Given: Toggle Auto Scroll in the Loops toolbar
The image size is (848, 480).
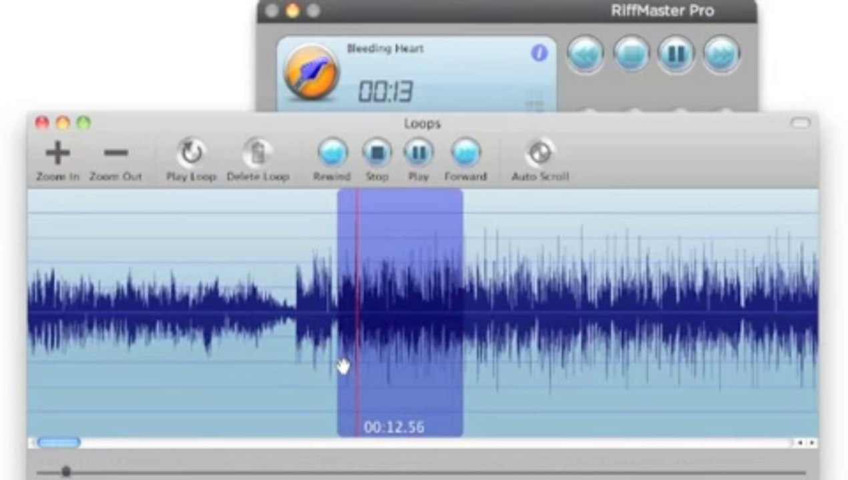Looking at the screenshot, I should click(540, 153).
